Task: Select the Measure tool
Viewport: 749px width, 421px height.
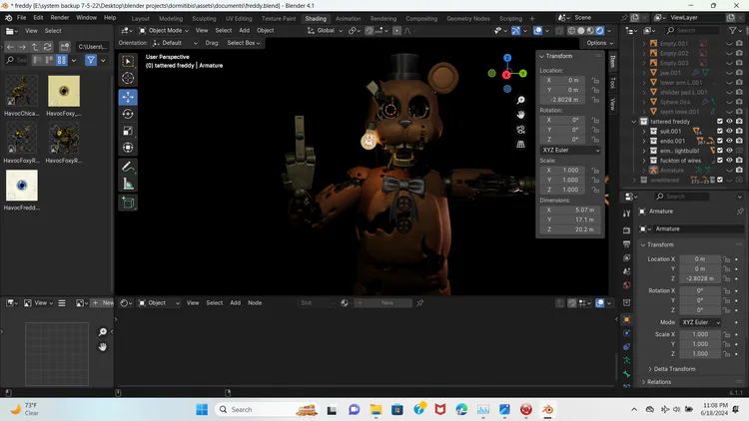Action: click(x=128, y=184)
